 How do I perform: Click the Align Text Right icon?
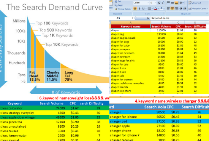pyautogui.click(x=176, y=8)
